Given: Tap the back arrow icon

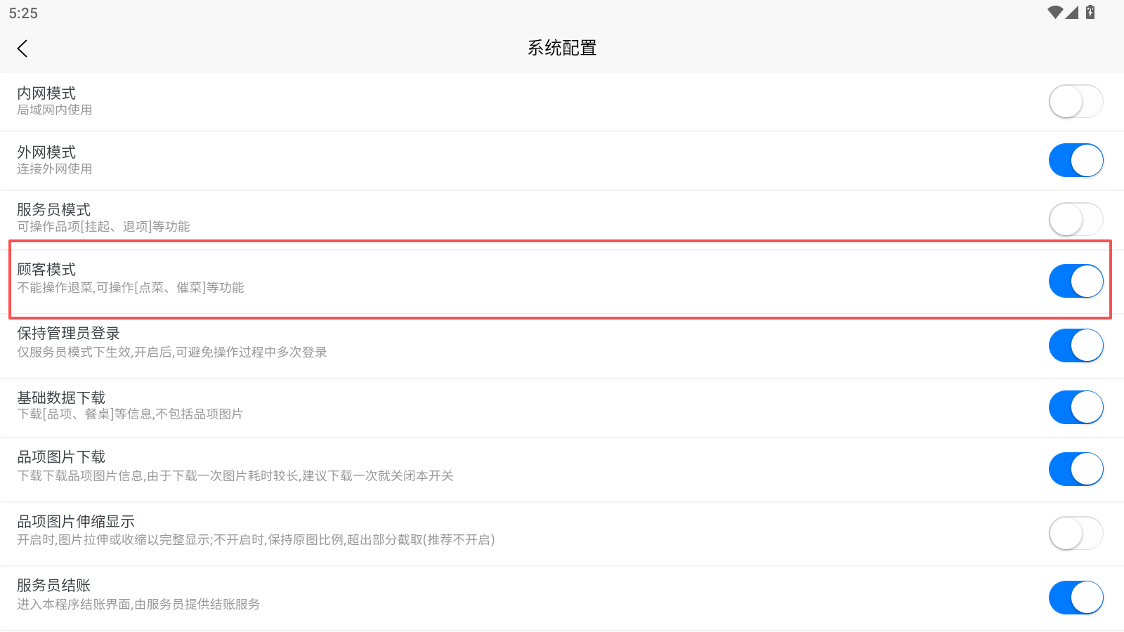Looking at the screenshot, I should (22, 48).
